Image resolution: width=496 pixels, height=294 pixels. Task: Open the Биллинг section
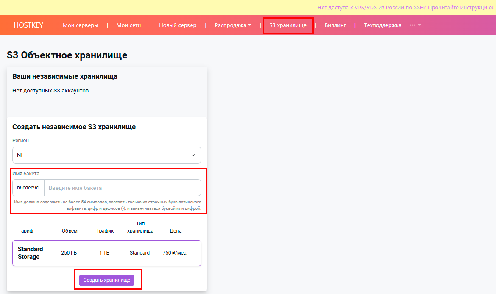tap(335, 25)
